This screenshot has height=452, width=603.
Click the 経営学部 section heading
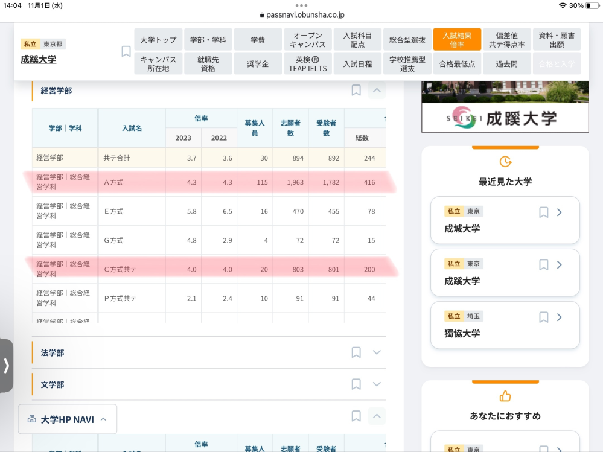pyautogui.click(x=56, y=91)
